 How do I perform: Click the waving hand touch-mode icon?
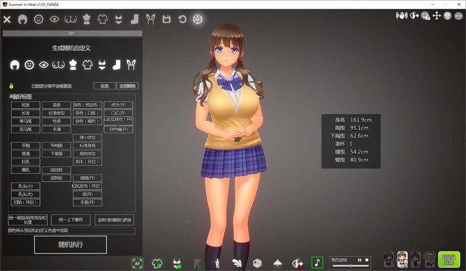(x=401, y=16)
